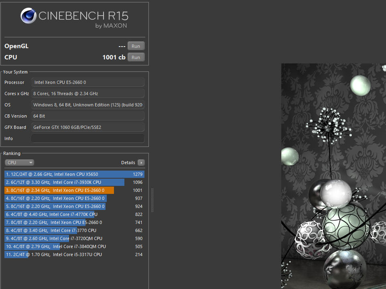
Task: Select ranking row 8 Core i7-3770
Action: pos(74,231)
